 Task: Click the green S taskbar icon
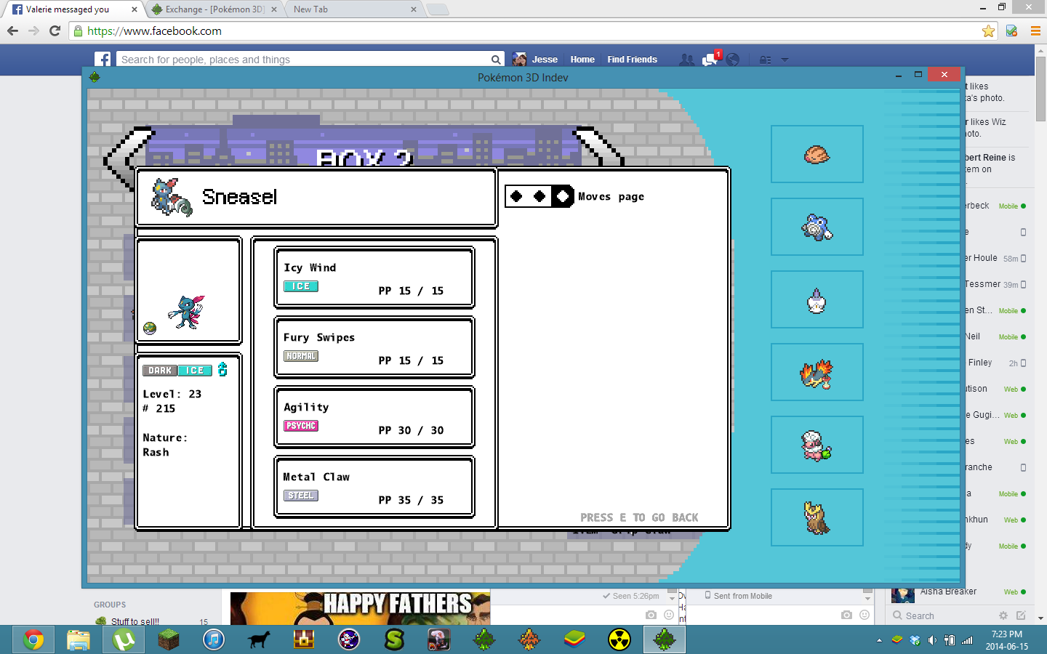[x=394, y=639]
